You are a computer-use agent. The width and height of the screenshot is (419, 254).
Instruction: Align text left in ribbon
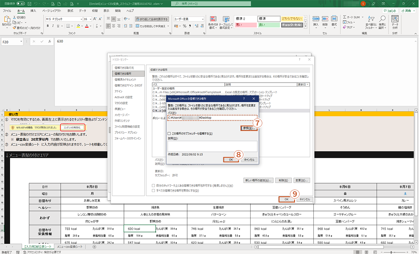click(x=108, y=26)
